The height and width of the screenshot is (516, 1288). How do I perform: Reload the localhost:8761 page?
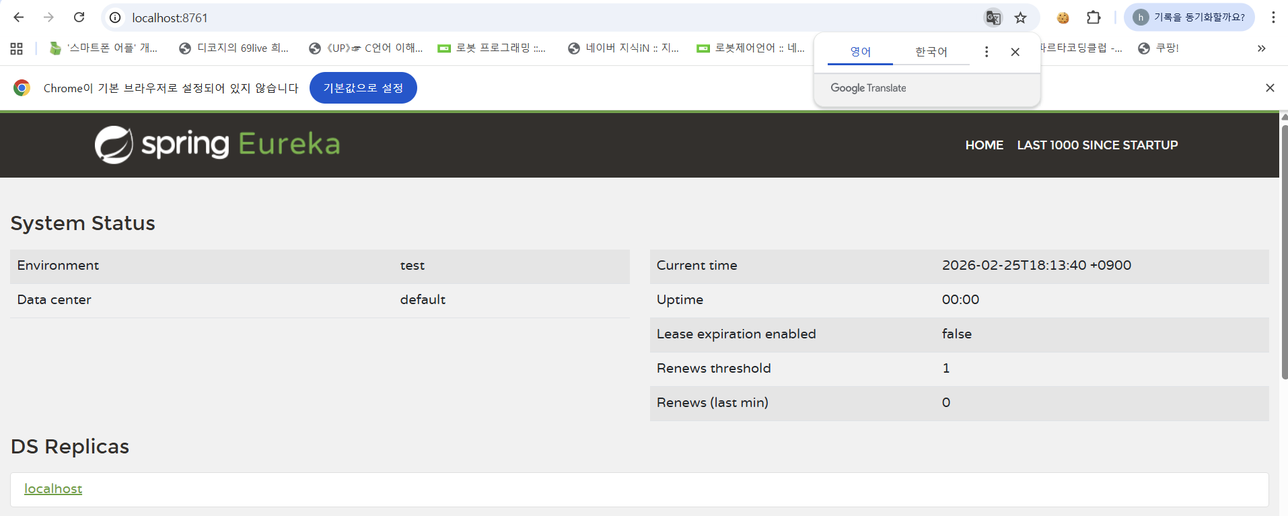pos(79,17)
